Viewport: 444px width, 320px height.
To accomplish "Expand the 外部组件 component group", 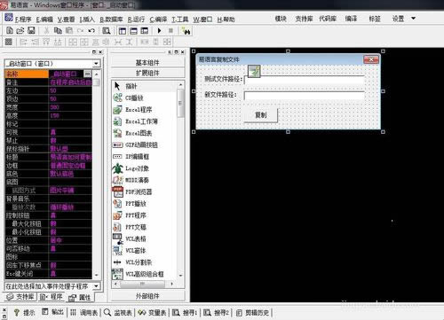I will click(147, 296).
